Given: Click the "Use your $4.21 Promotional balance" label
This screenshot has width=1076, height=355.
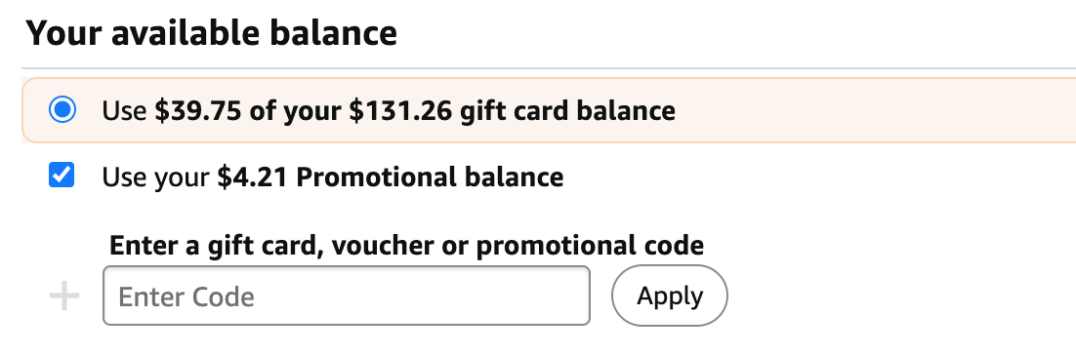Looking at the screenshot, I should click(x=333, y=177).
